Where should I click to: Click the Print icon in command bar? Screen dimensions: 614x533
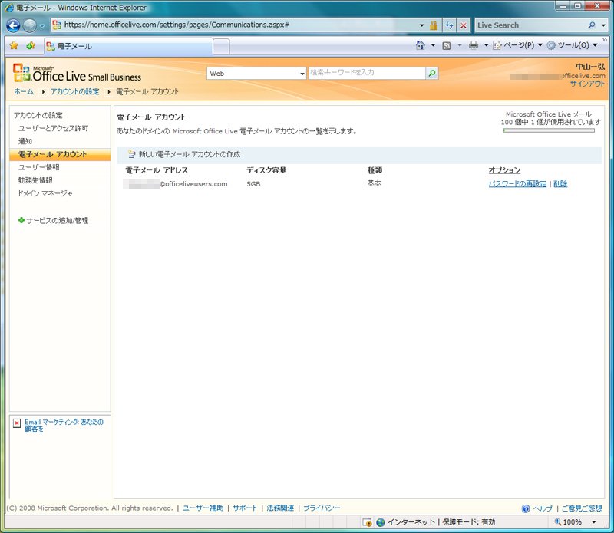tap(474, 45)
